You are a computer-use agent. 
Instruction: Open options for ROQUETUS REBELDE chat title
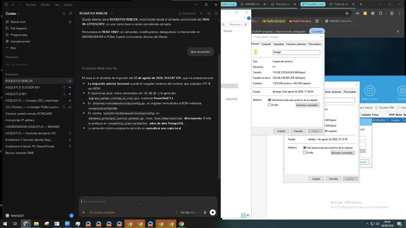[112, 13]
